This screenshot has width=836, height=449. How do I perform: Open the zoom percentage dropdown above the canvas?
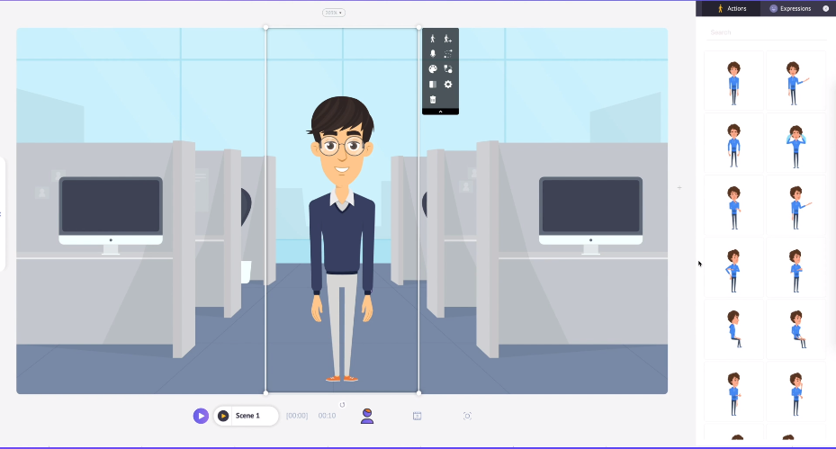[x=334, y=13]
